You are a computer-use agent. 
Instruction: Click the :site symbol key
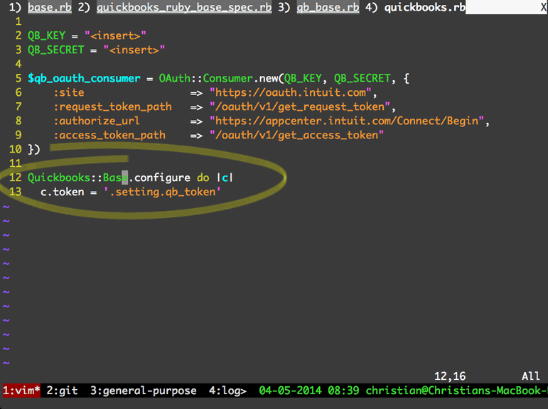pos(68,92)
